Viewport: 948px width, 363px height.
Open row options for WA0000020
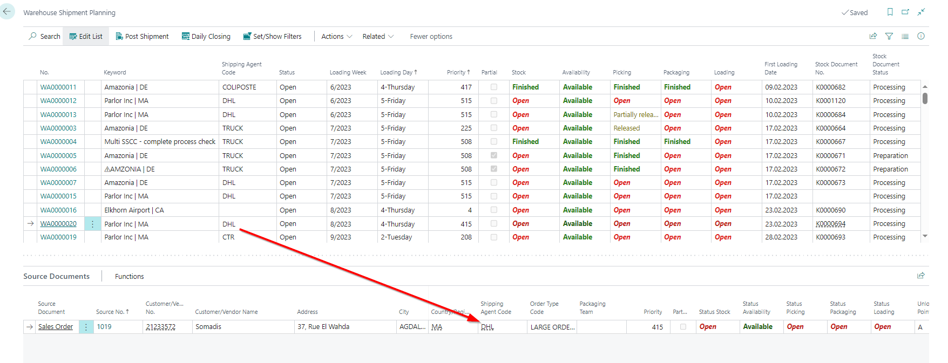point(92,224)
